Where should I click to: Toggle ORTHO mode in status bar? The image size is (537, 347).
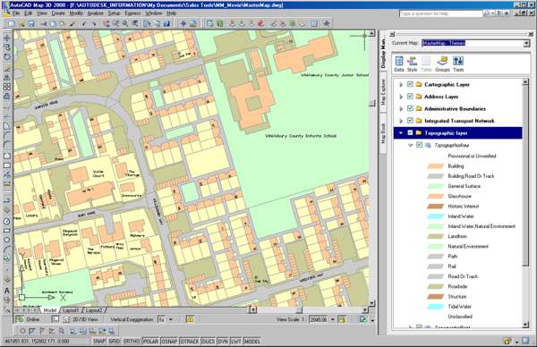pos(132,341)
